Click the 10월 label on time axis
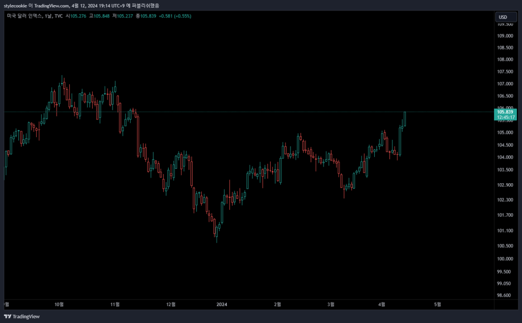Screen dimensions: 522x323 pyautogui.click(x=59, y=304)
